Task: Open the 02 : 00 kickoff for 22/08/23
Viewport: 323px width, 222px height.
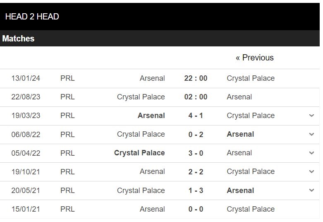Action: (196, 97)
